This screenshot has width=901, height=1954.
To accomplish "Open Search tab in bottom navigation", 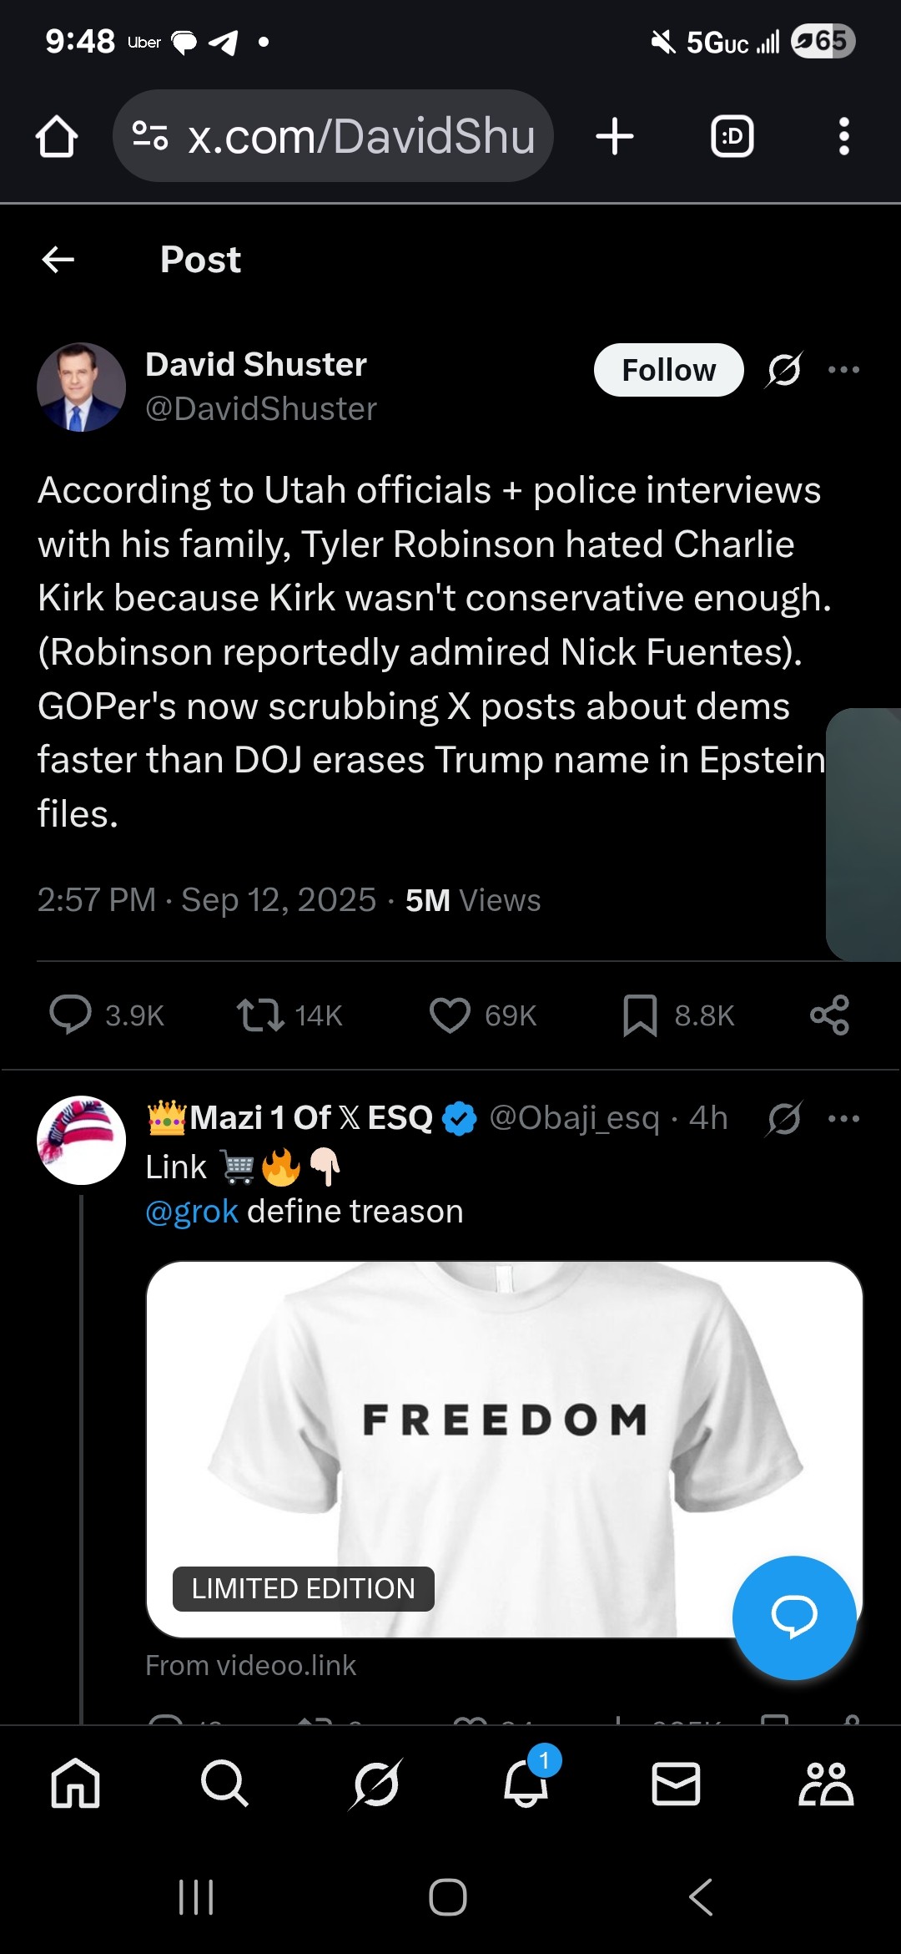I will click(224, 1784).
